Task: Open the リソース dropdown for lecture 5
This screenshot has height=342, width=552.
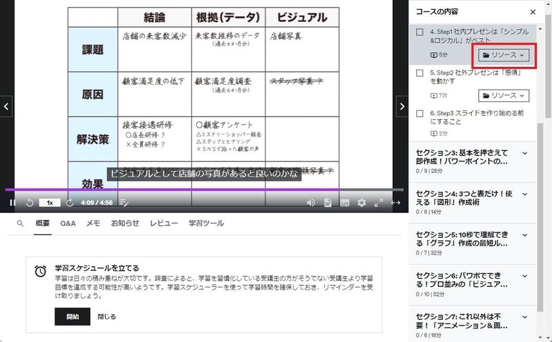Action: click(x=504, y=95)
